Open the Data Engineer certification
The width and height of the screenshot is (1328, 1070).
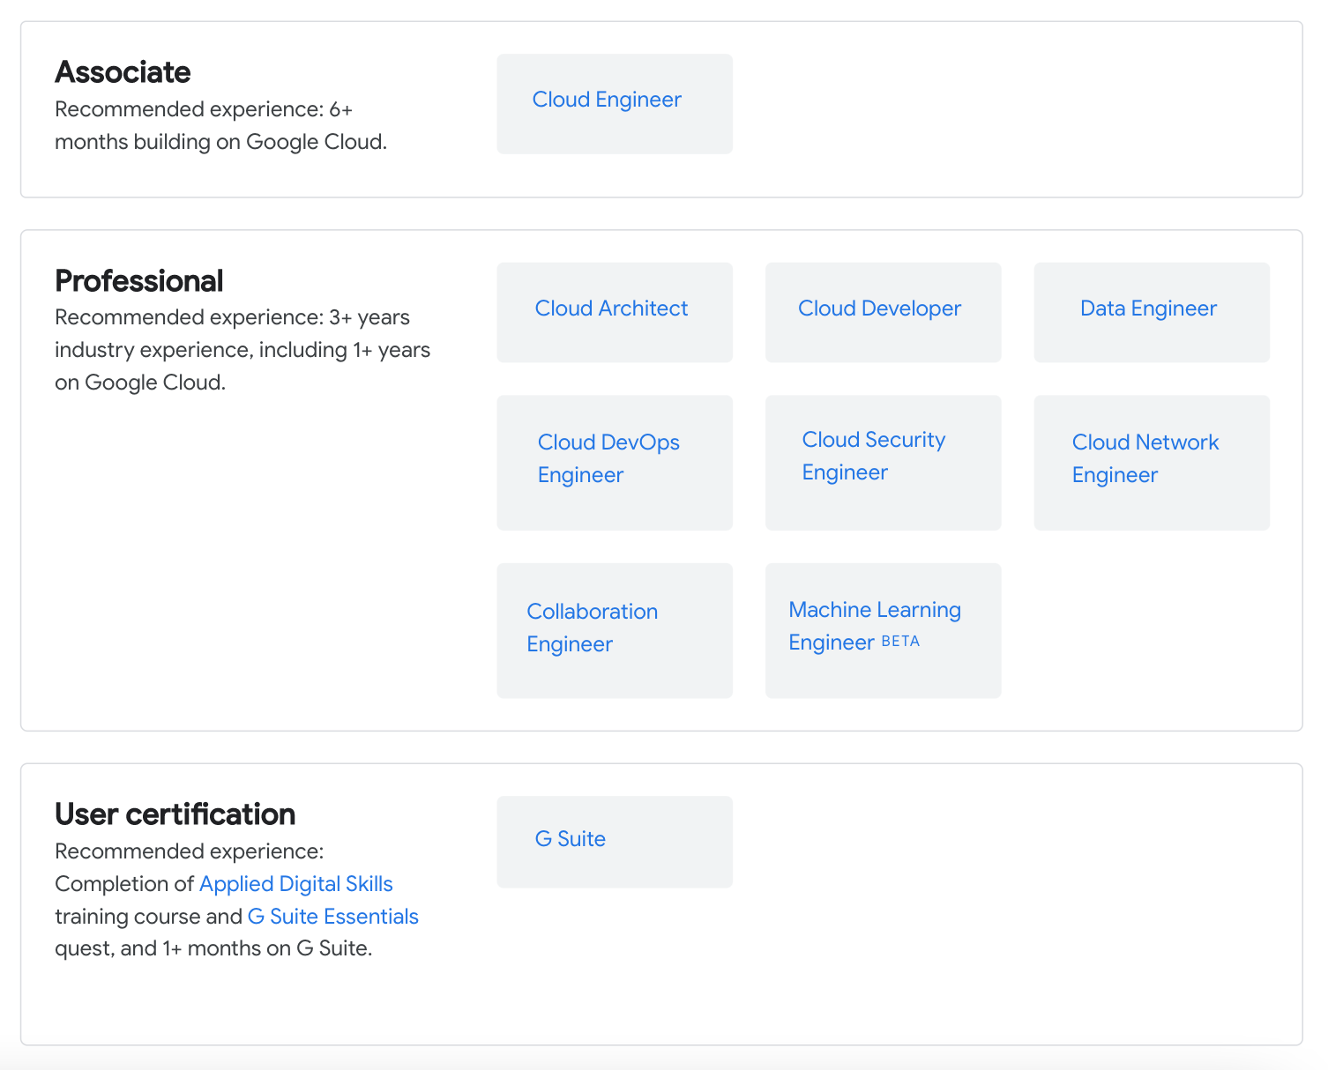[x=1152, y=312]
